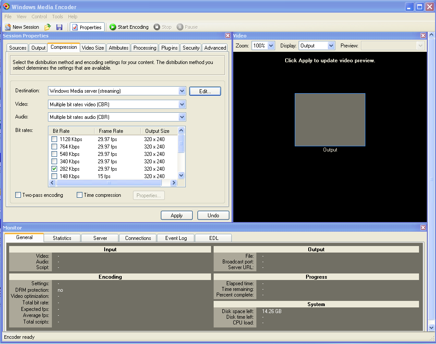The image size is (436, 344).
Task: Switch to the Advanced tab
Action: click(x=215, y=48)
